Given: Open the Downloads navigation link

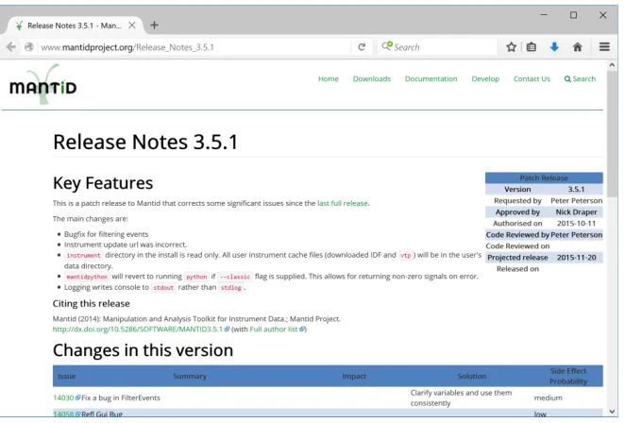Looking at the screenshot, I should click(x=371, y=79).
